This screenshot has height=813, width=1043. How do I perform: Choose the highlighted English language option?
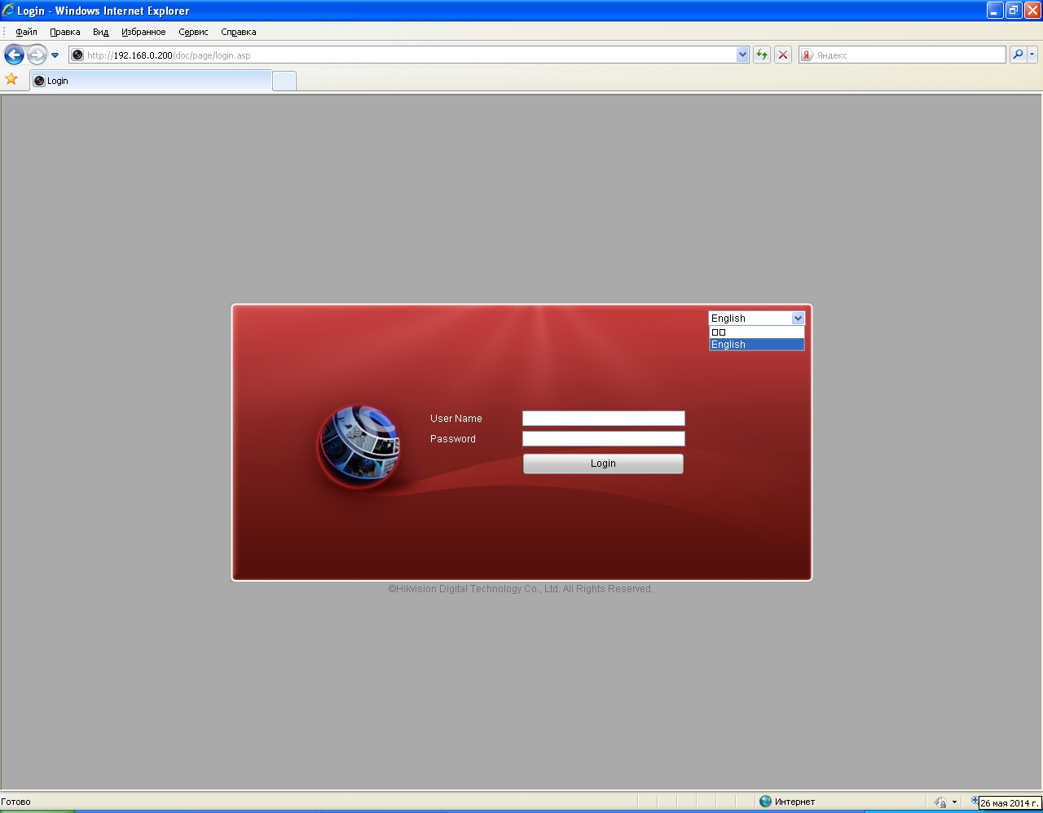point(756,345)
